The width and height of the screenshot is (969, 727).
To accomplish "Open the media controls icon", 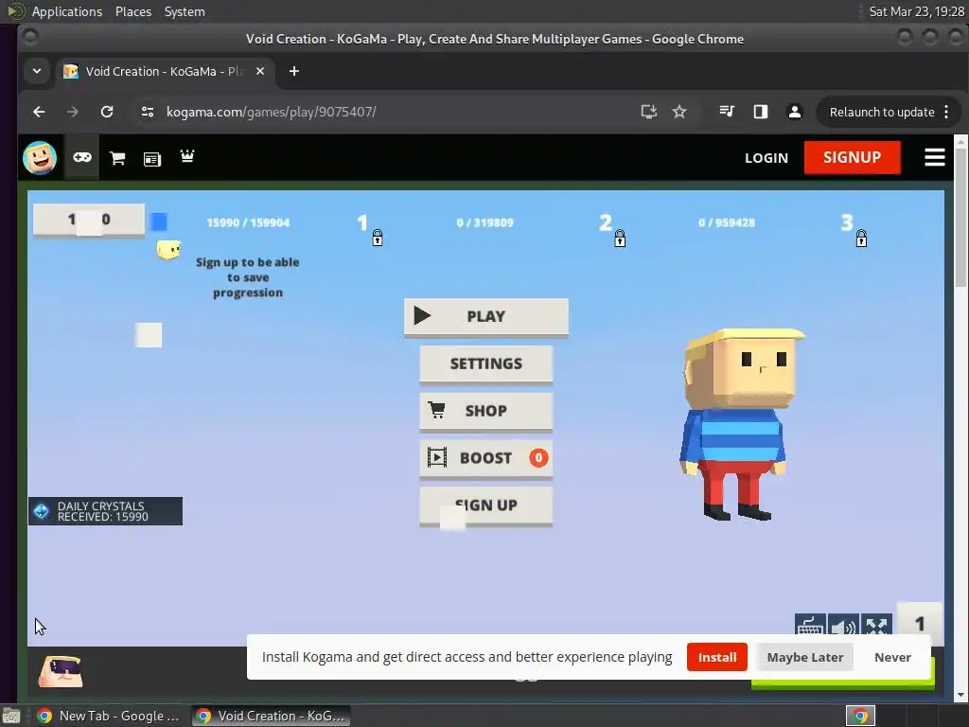I will coord(727,112).
